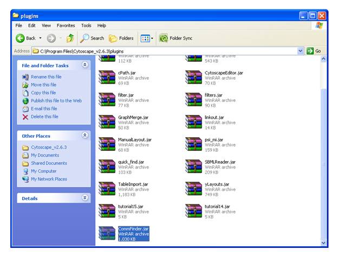
Task: Click the address bar path field
Action: tap(165, 51)
